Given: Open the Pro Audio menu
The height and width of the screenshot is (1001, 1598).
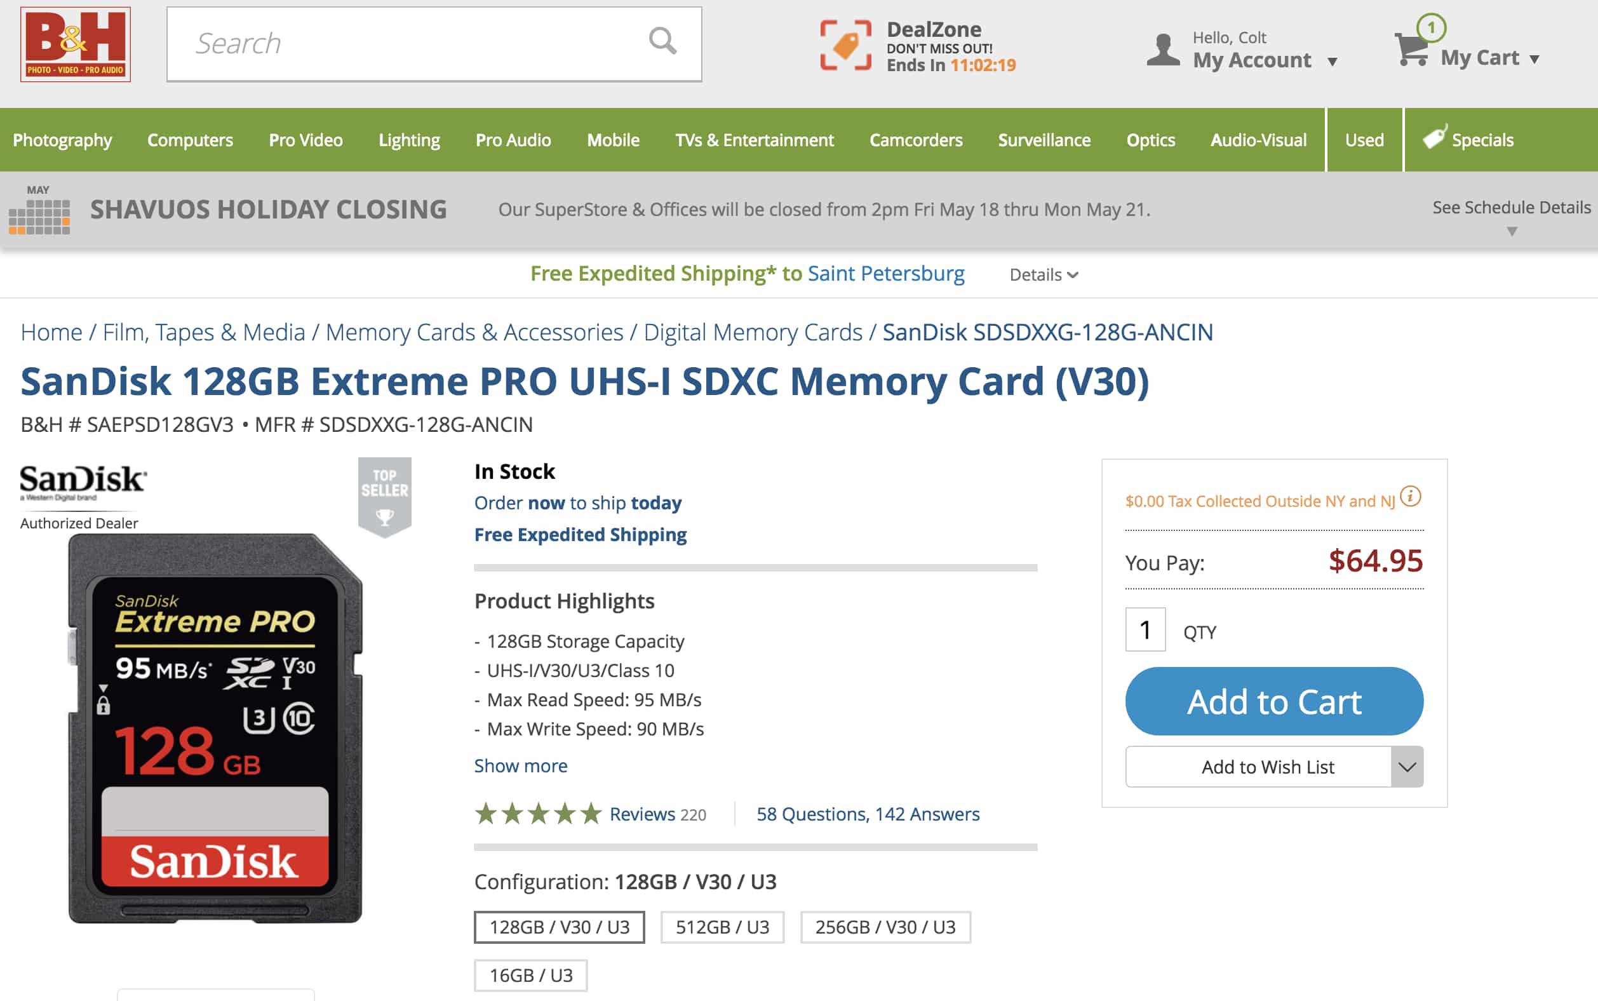Looking at the screenshot, I should pyautogui.click(x=513, y=140).
